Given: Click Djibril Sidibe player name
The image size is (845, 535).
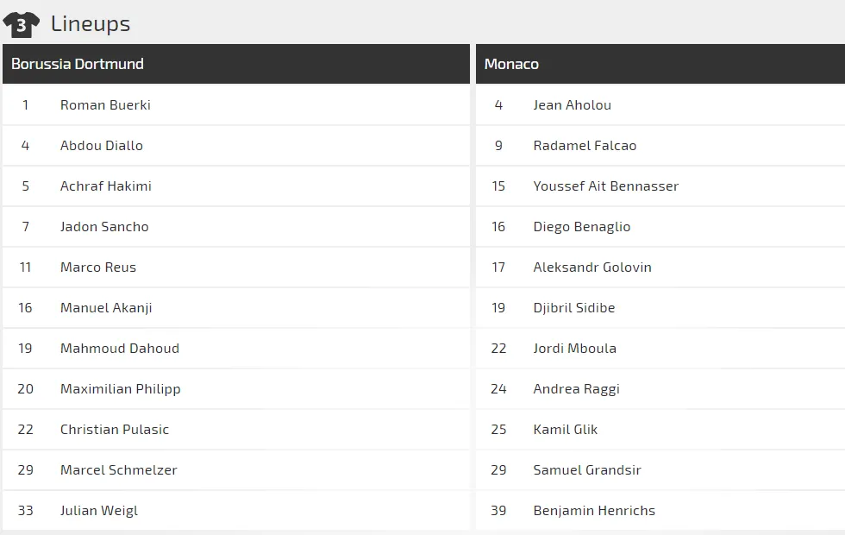Looking at the screenshot, I should pos(574,308).
